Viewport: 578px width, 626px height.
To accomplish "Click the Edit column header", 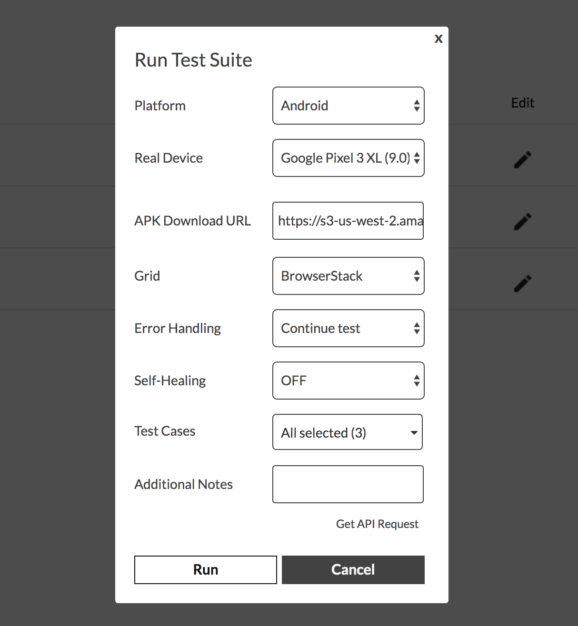I will (x=522, y=103).
